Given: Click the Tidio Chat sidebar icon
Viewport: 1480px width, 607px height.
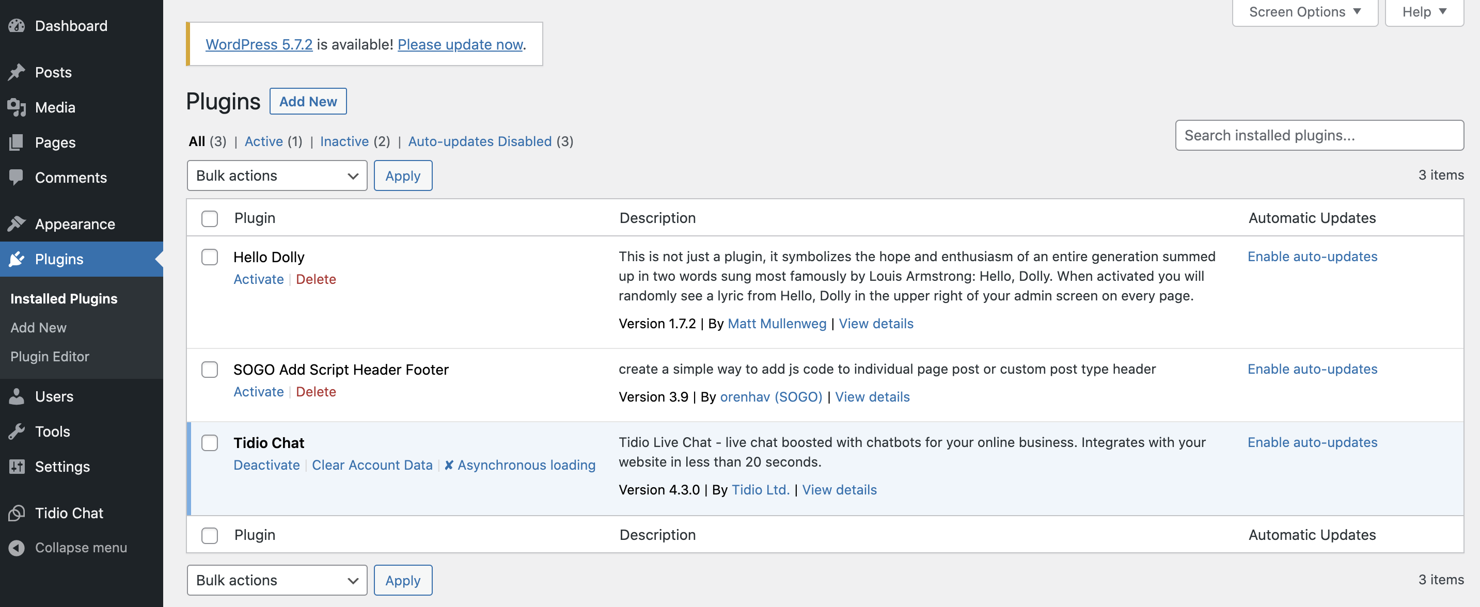Looking at the screenshot, I should (17, 513).
